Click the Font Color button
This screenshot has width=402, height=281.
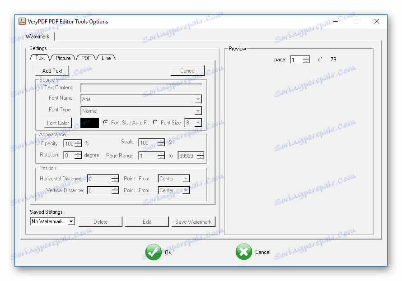pos(58,123)
